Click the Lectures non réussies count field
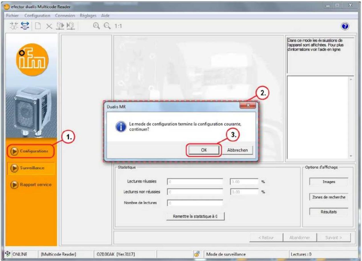 click(195, 192)
